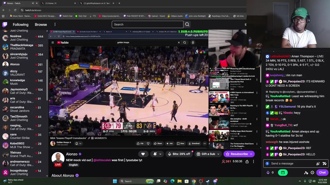330x185 pixels.
Task: Click the heart follow button for Alonzo
Action: 143,154
